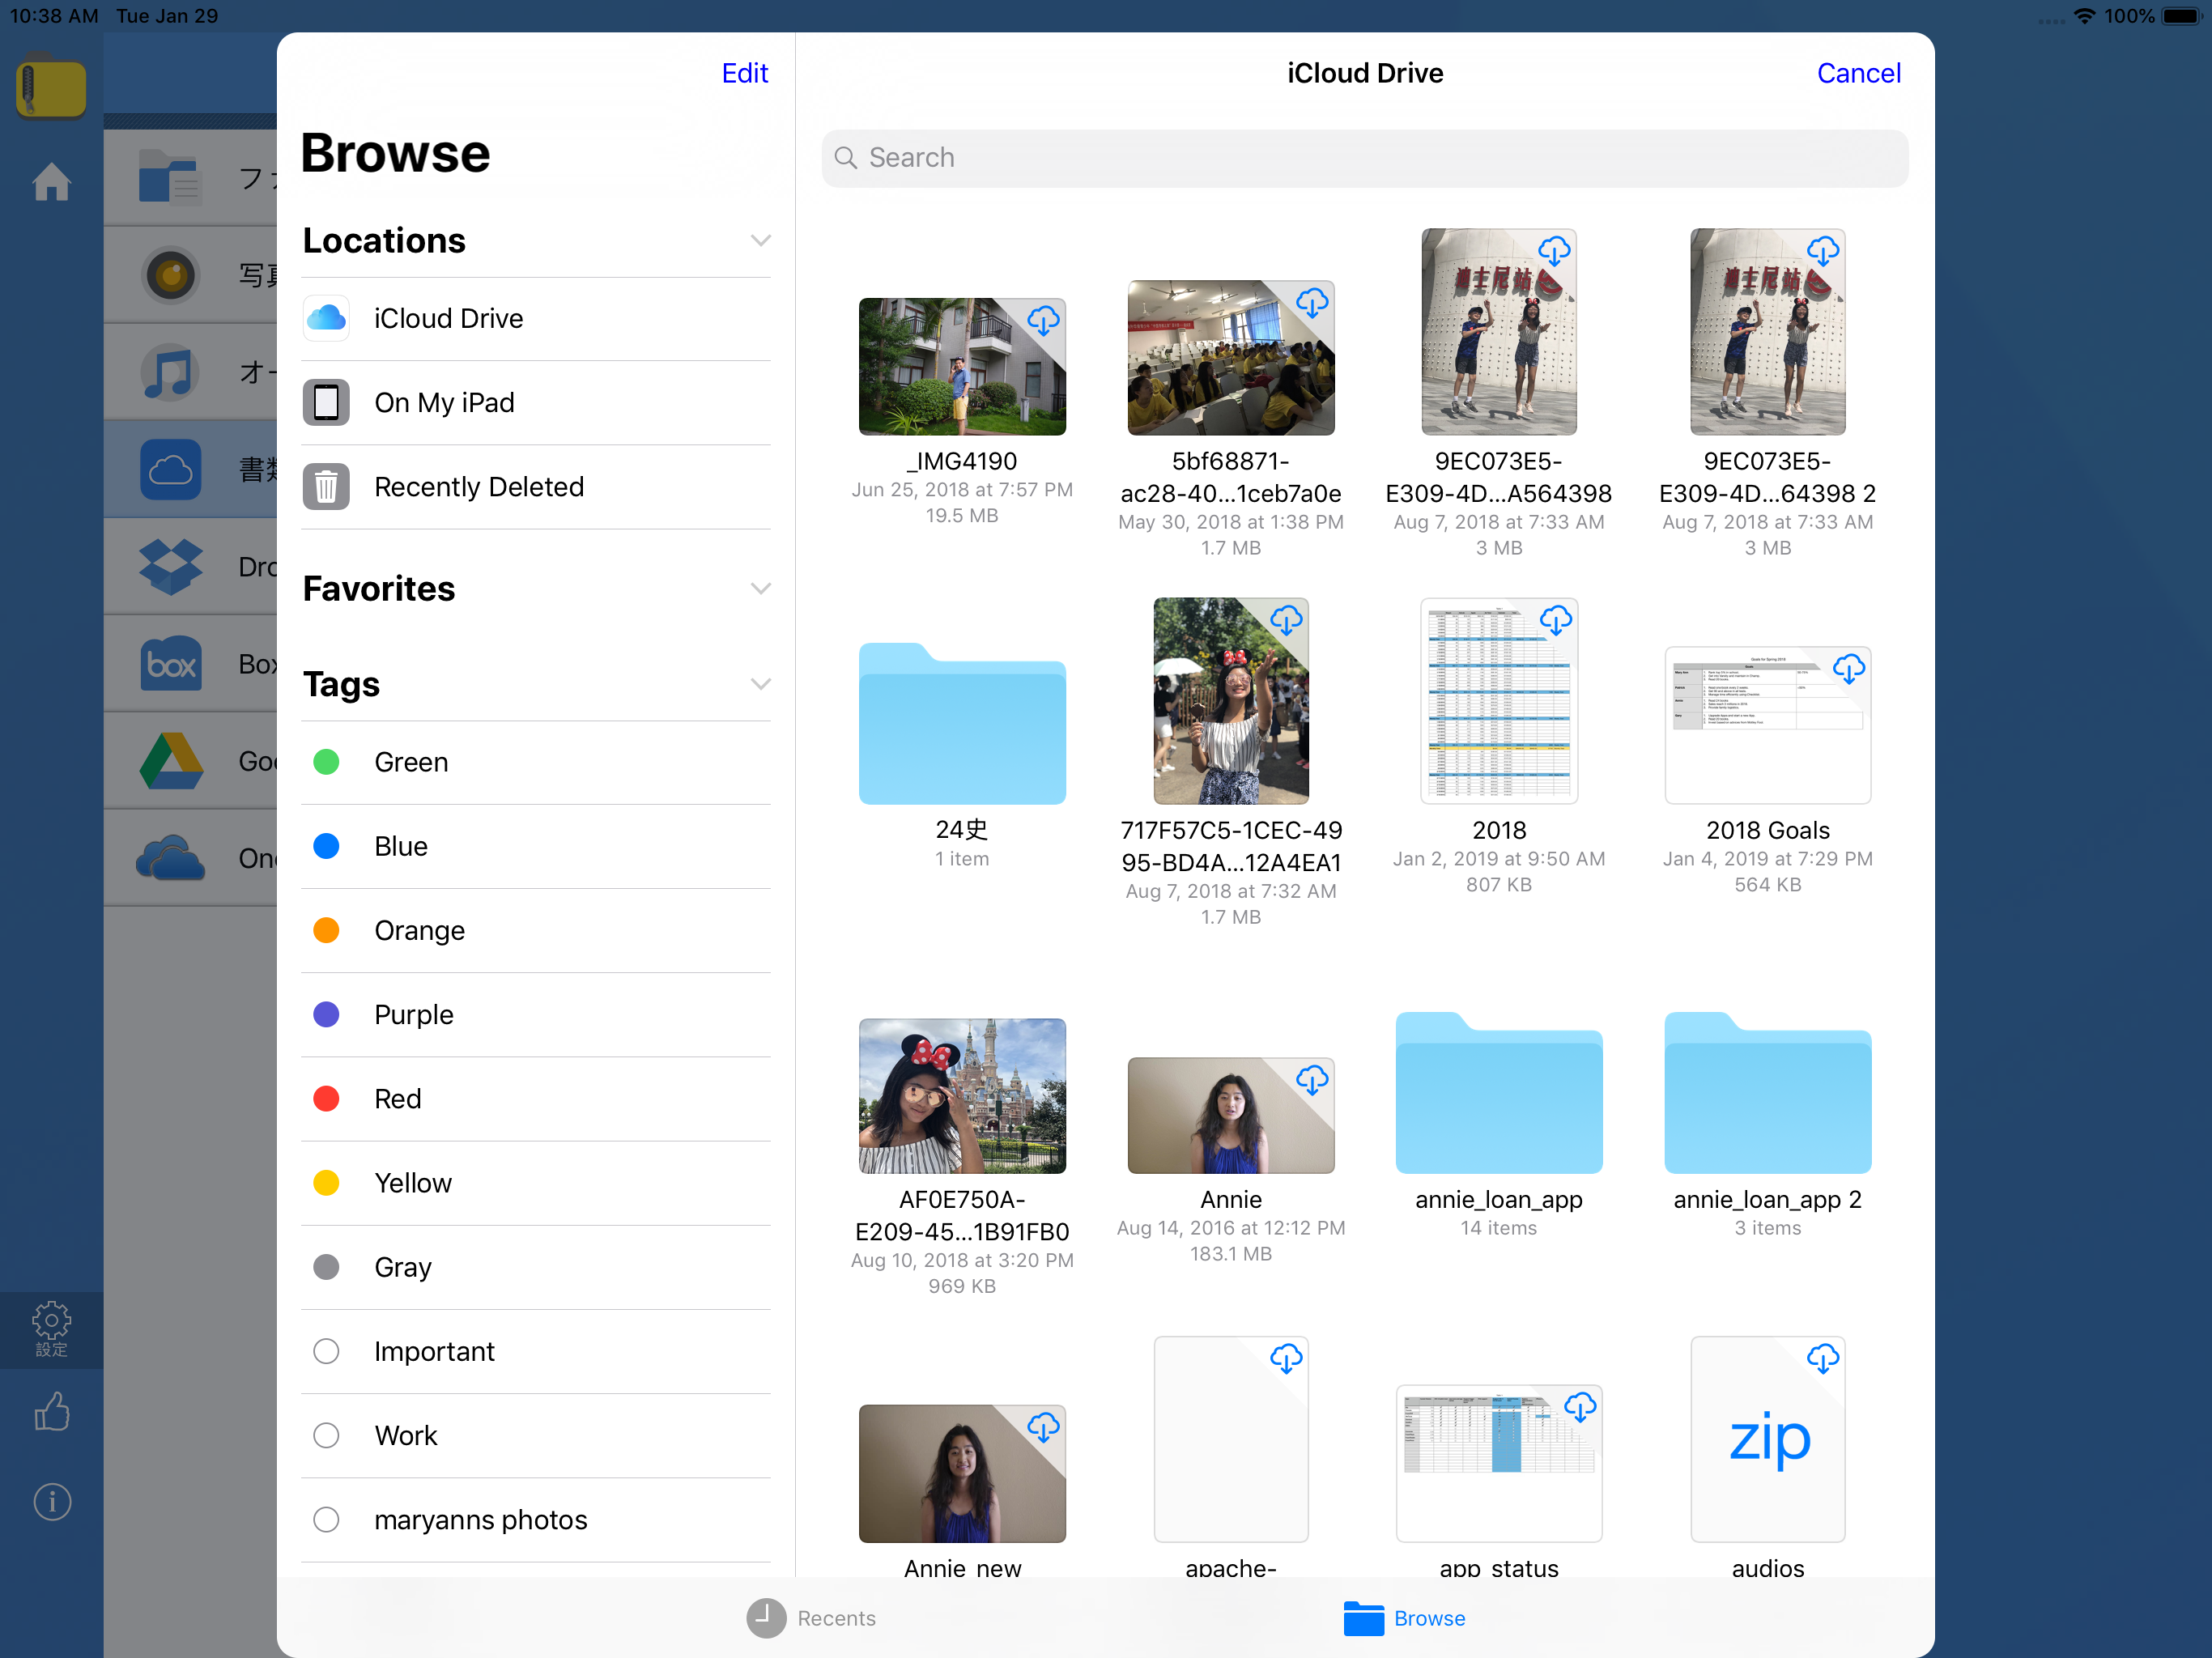Collapse the Tags section chevron
The image size is (2212, 1658).
click(x=760, y=684)
